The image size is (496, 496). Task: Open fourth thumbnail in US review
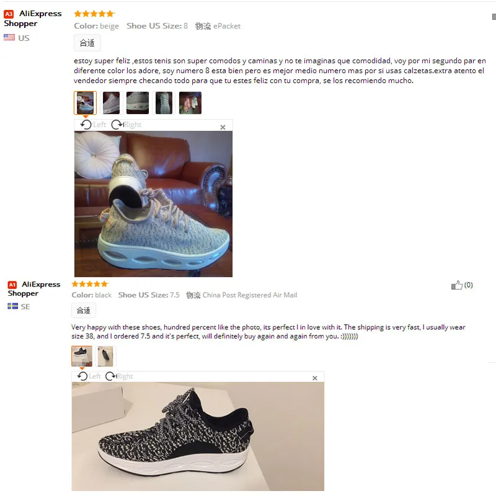(x=164, y=103)
